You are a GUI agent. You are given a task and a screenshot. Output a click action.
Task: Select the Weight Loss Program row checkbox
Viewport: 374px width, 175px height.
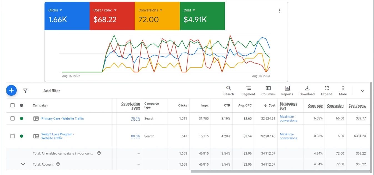[13, 136]
